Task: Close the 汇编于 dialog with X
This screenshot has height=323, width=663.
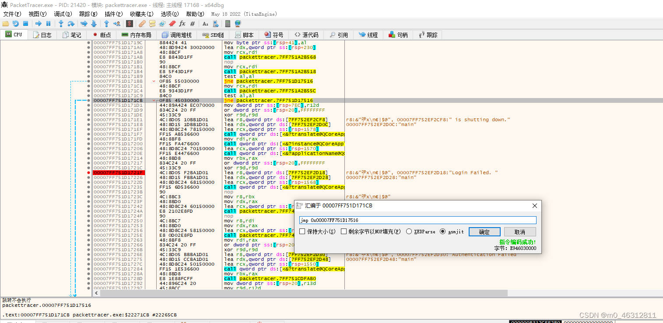Action: [534, 206]
